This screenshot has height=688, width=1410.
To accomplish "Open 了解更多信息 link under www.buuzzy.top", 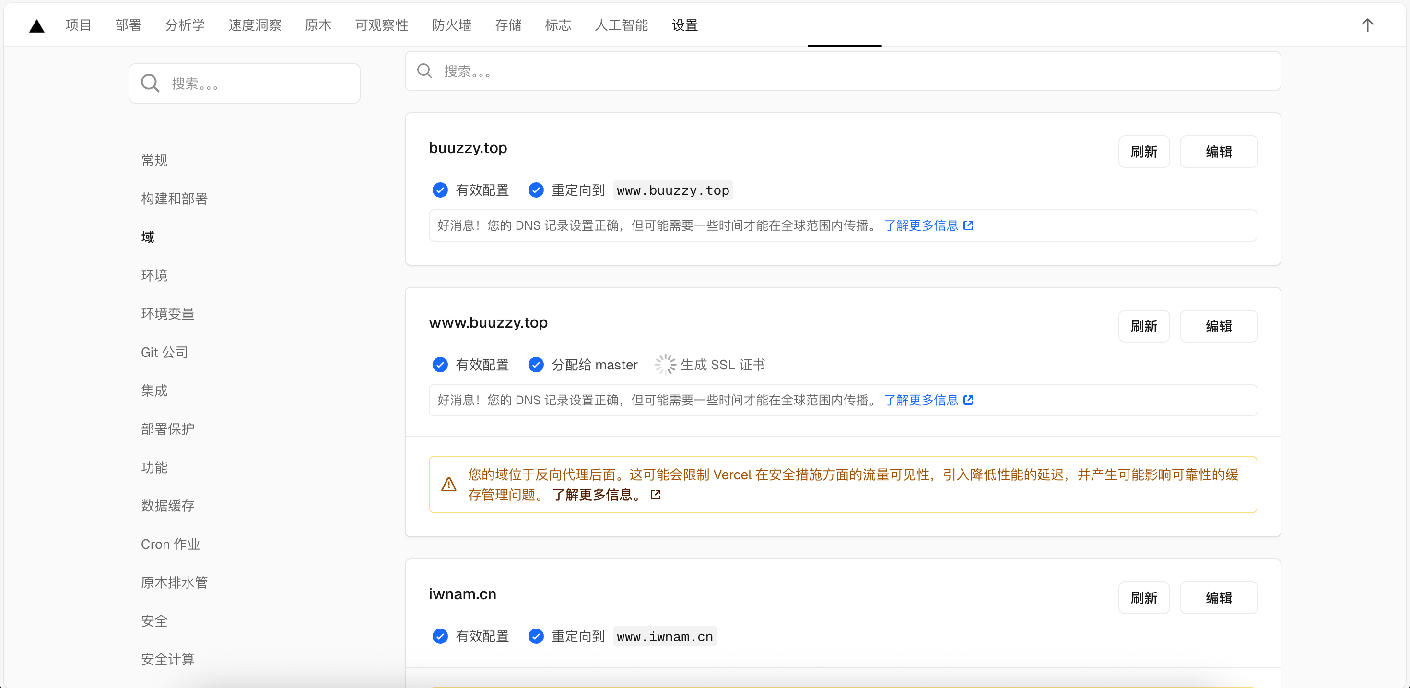I will coord(921,401).
